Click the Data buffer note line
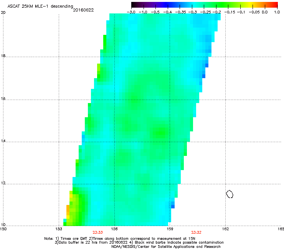284x249 pixels. pos(139,242)
